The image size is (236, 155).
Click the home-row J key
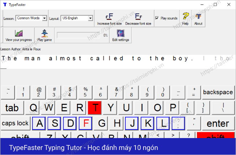click(x=132, y=123)
